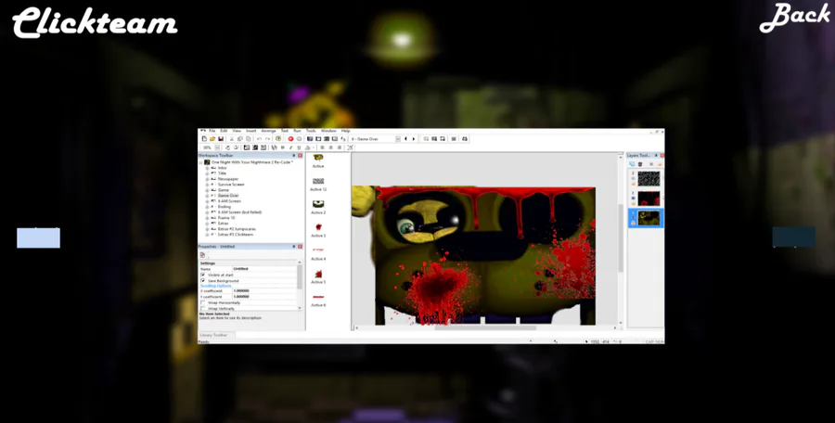Click the frame editor vertical scrollbar
The image size is (835, 423).
pyautogui.click(x=621, y=239)
